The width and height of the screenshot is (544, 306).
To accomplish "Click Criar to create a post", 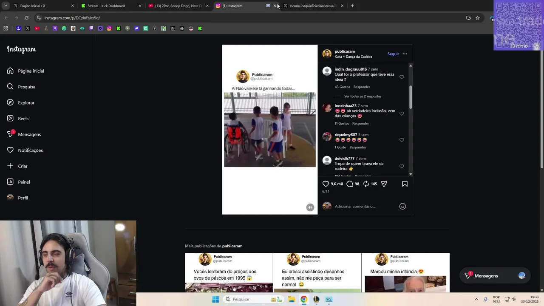I will click(x=17, y=166).
